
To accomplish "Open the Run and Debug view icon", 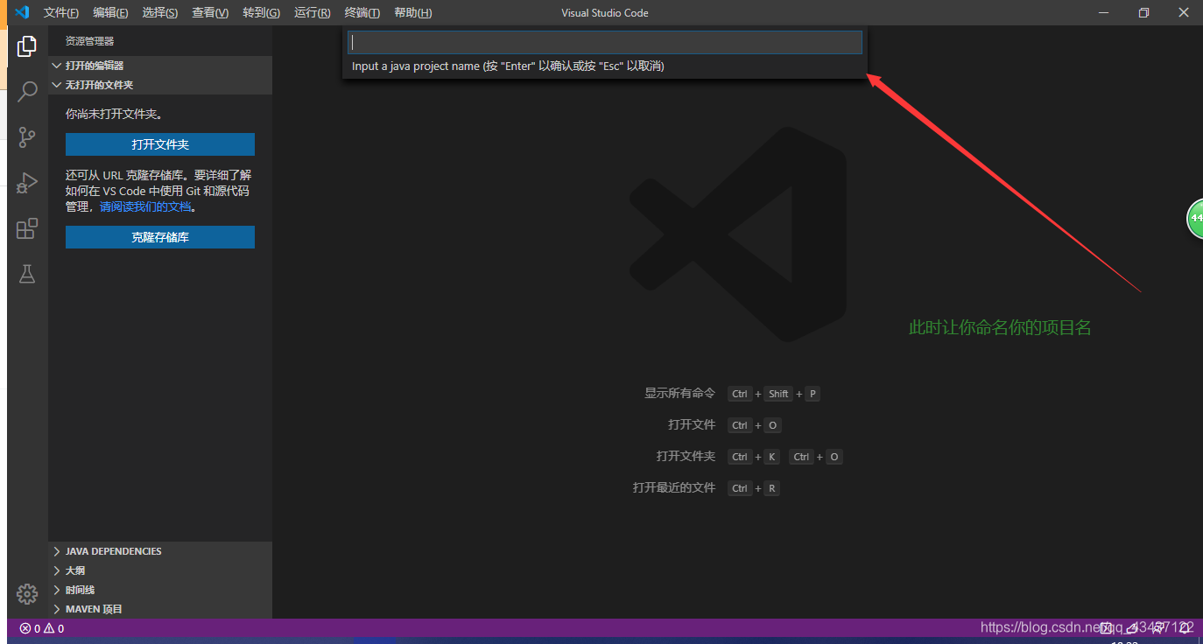I will 27,182.
